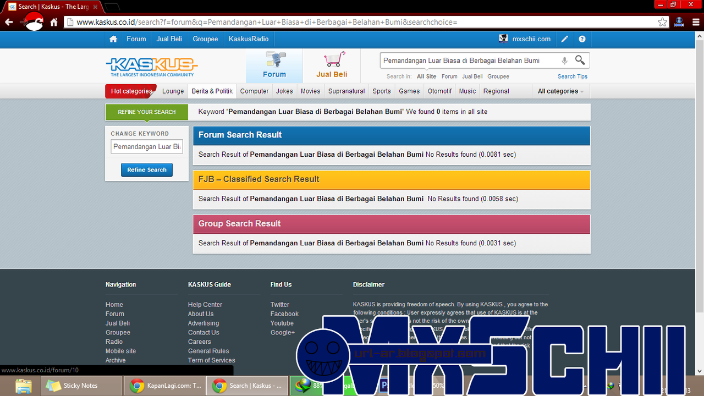Expand the All categories dropdown
The width and height of the screenshot is (704, 396).
click(x=560, y=91)
